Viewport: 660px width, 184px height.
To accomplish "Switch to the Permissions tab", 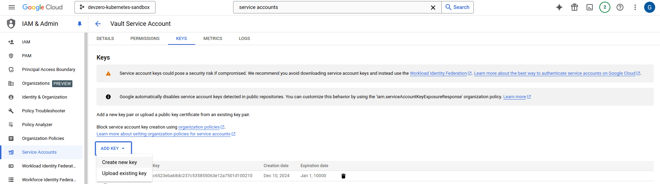I will 145,39.
